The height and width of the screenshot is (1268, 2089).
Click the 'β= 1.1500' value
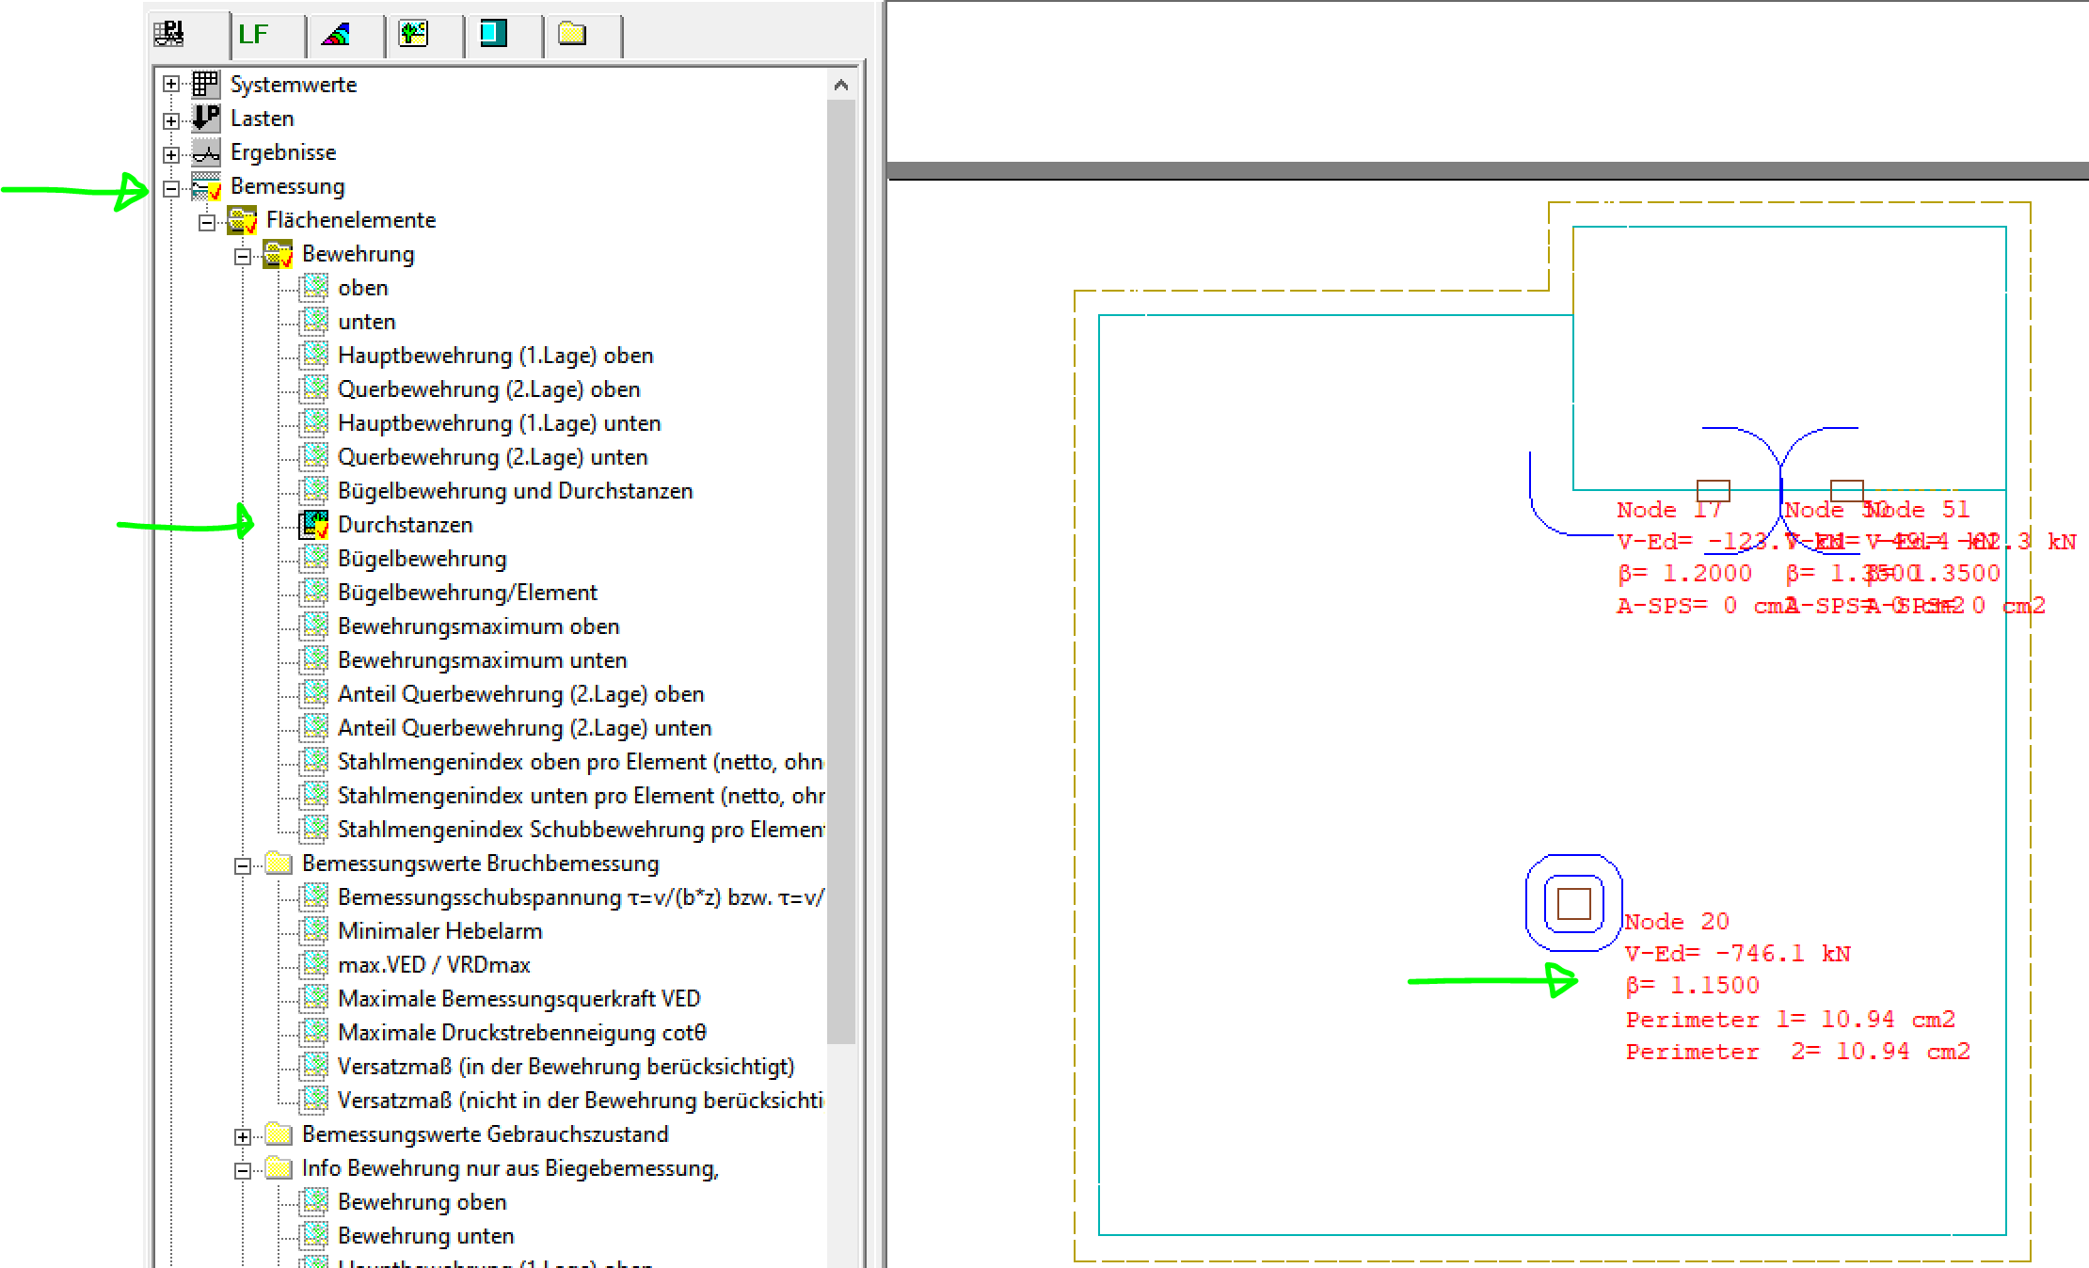1693,986
